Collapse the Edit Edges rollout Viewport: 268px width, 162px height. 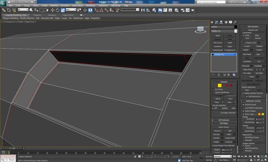[x=224, y=123]
